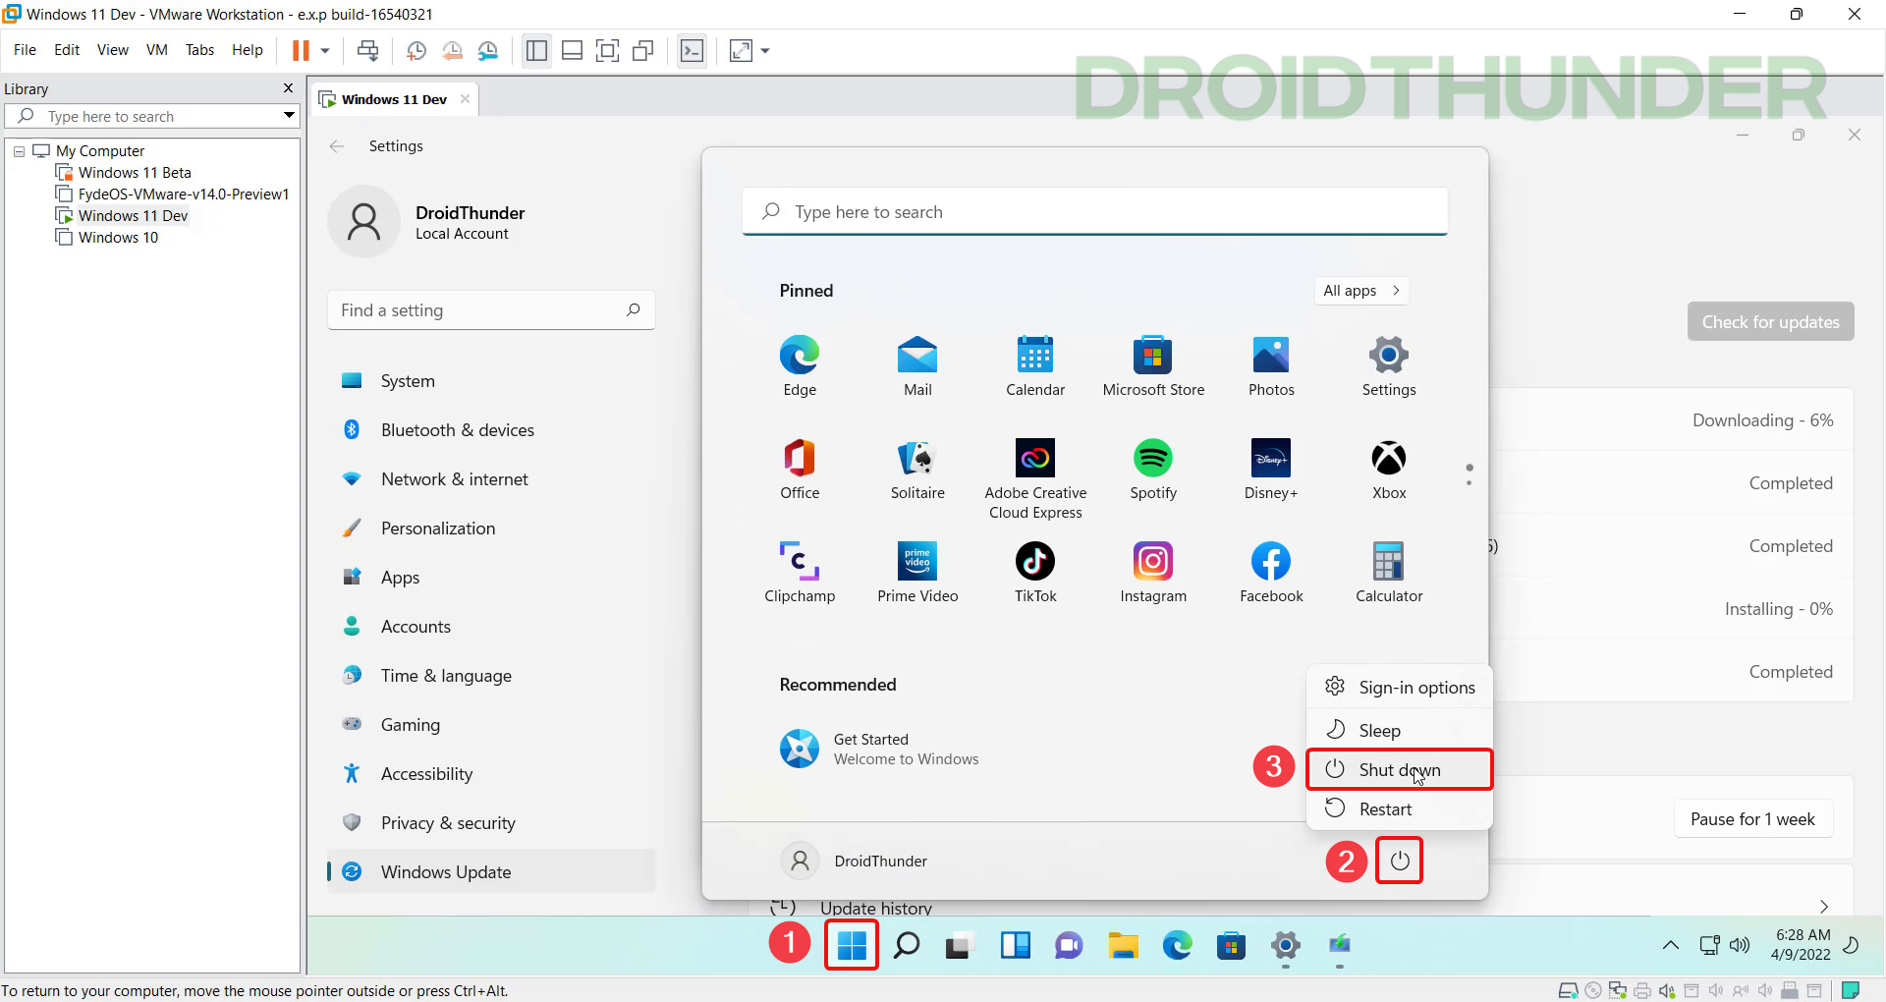Open the Xbox pinned app
This screenshot has width=1886, height=1002.
click(x=1389, y=469)
